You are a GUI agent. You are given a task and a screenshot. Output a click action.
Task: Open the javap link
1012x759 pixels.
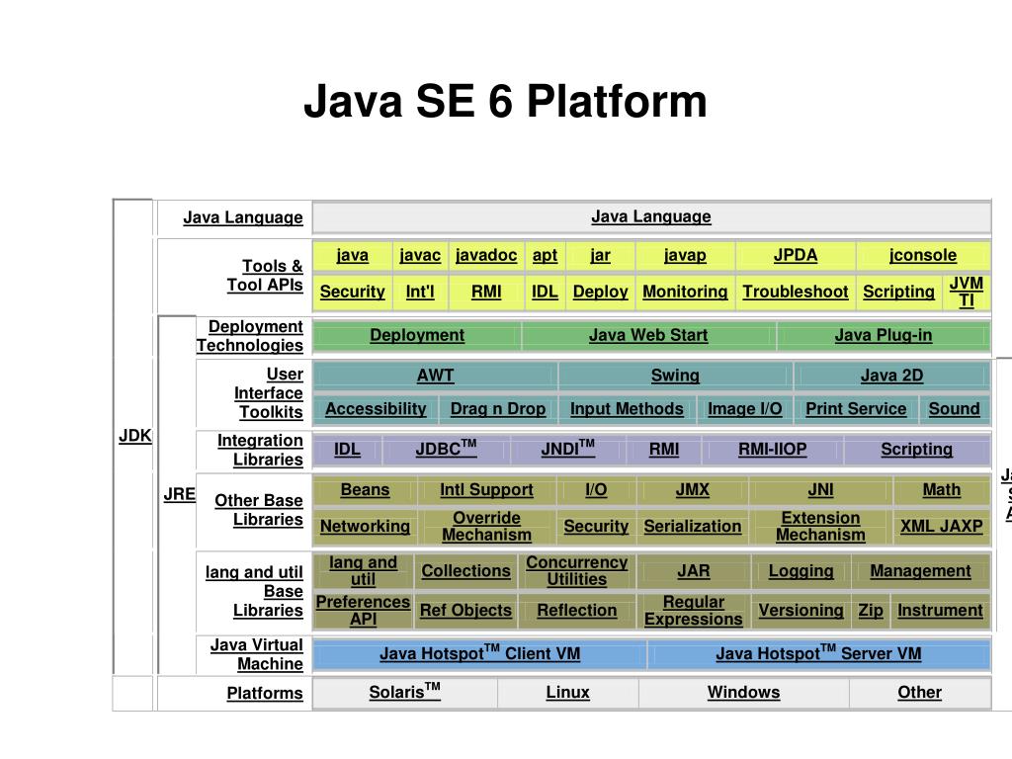click(685, 256)
